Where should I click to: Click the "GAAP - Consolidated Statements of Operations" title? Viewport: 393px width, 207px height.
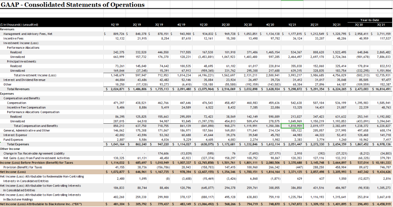point(73,4)
